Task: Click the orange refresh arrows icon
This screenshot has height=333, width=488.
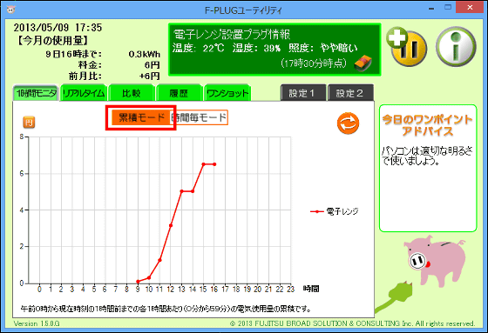Action: pyautogui.click(x=348, y=123)
